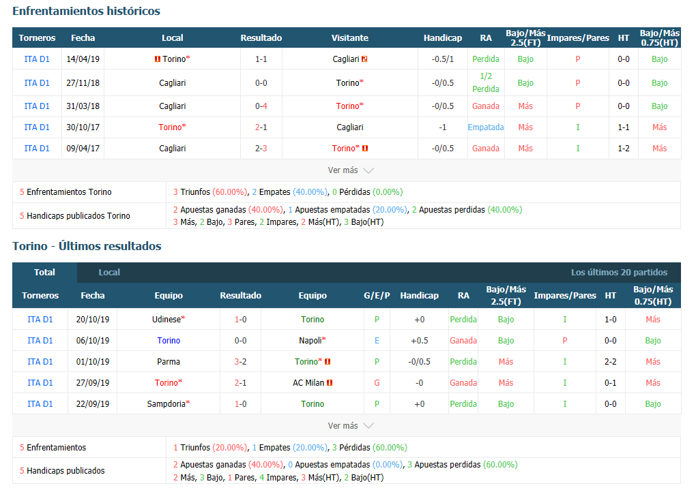Viewport: 696px width, 490px height.
Task: Open ITA D1 link for 27/11/18 match
Action: pos(37,83)
